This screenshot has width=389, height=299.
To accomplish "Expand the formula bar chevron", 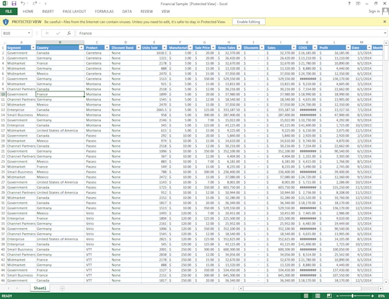I will pyautogui.click(x=385, y=33).
